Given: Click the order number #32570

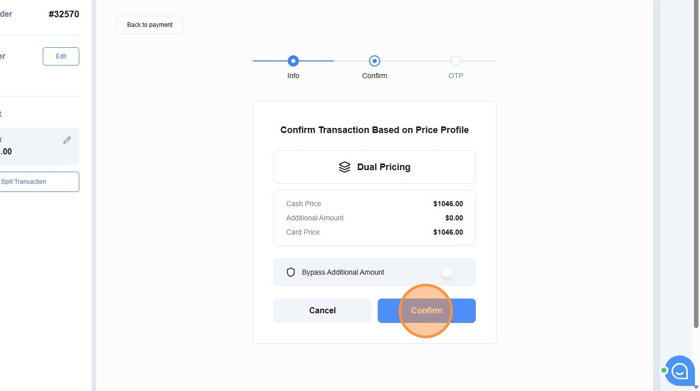Looking at the screenshot, I should tap(64, 14).
